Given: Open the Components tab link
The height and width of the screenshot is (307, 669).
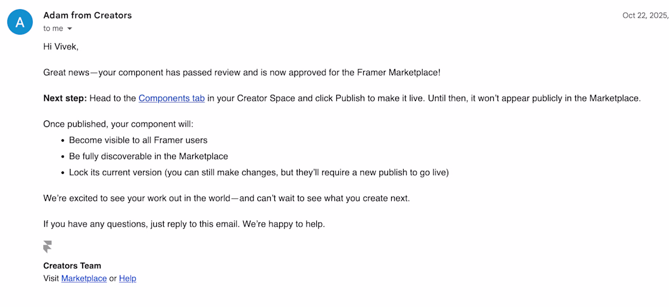Looking at the screenshot, I should click(x=172, y=98).
